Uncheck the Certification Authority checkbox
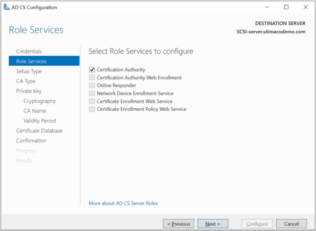316x231 pixels. [x=92, y=70]
